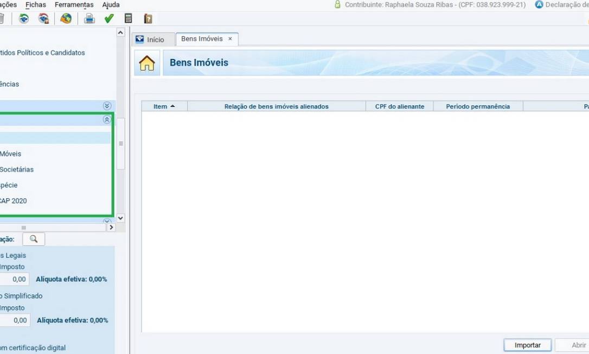Click the green checkmark verify icon
The height and width of the screenshot is (354, 589).
click(x=109, y=18)
